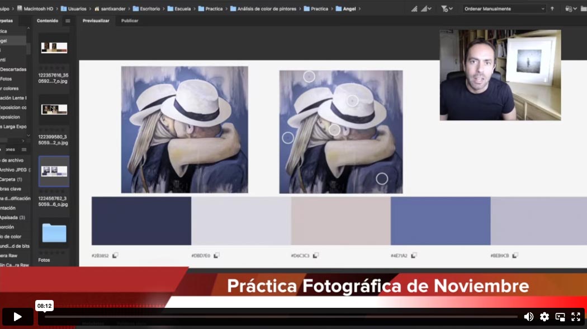587x329 pixels.
Task: Select the highlighted Angel folder in tree
Action: (x=13, y=41)
